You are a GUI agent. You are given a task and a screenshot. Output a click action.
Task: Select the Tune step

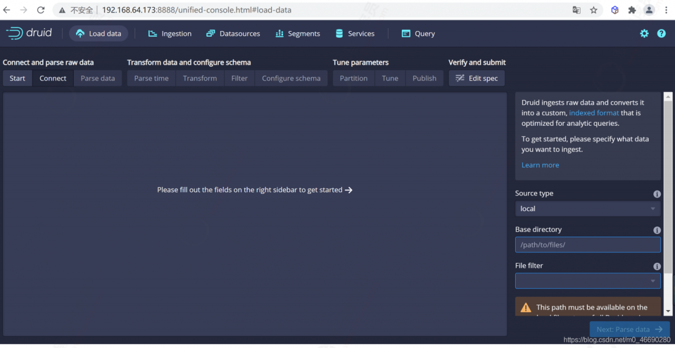(x=390, y=78)
